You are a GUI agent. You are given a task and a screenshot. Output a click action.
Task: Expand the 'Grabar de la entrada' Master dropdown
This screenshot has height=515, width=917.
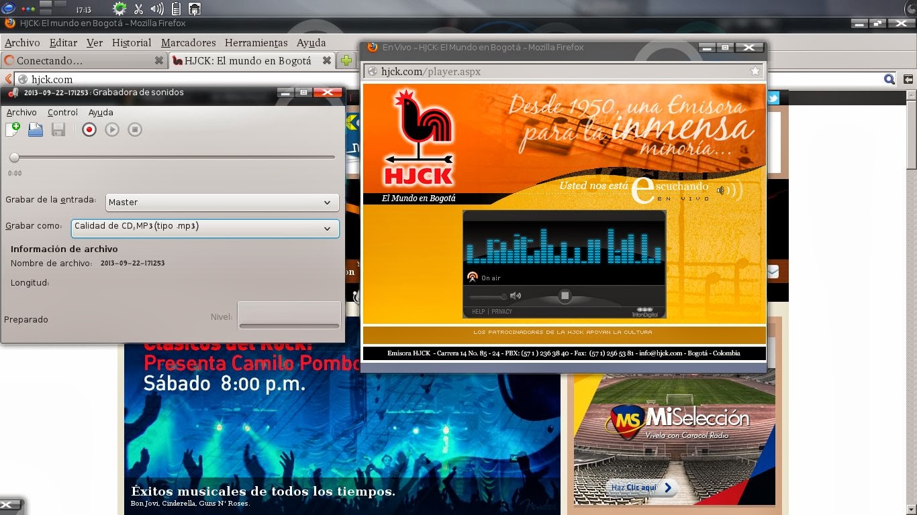[222, 202]
